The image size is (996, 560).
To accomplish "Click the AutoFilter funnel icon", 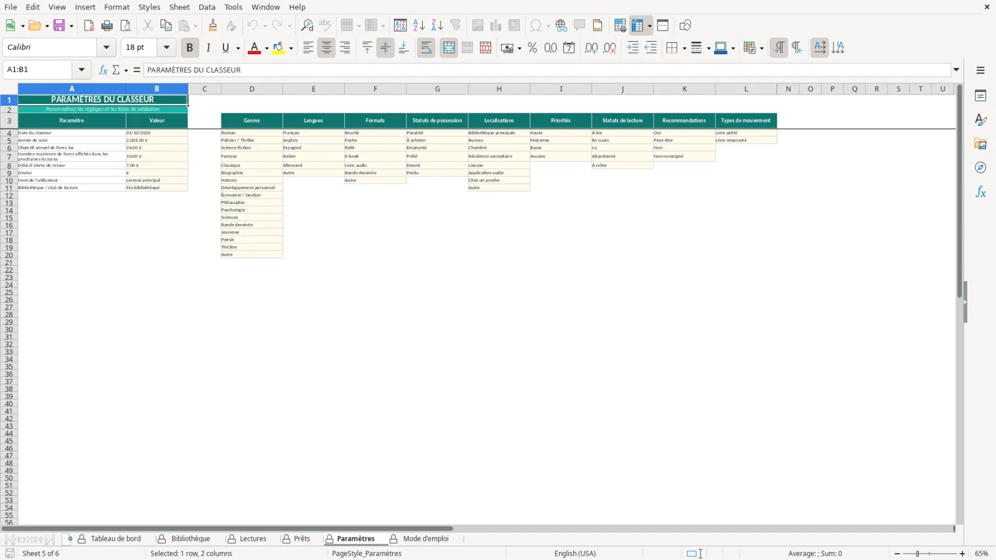I will (x=456, y=26).
